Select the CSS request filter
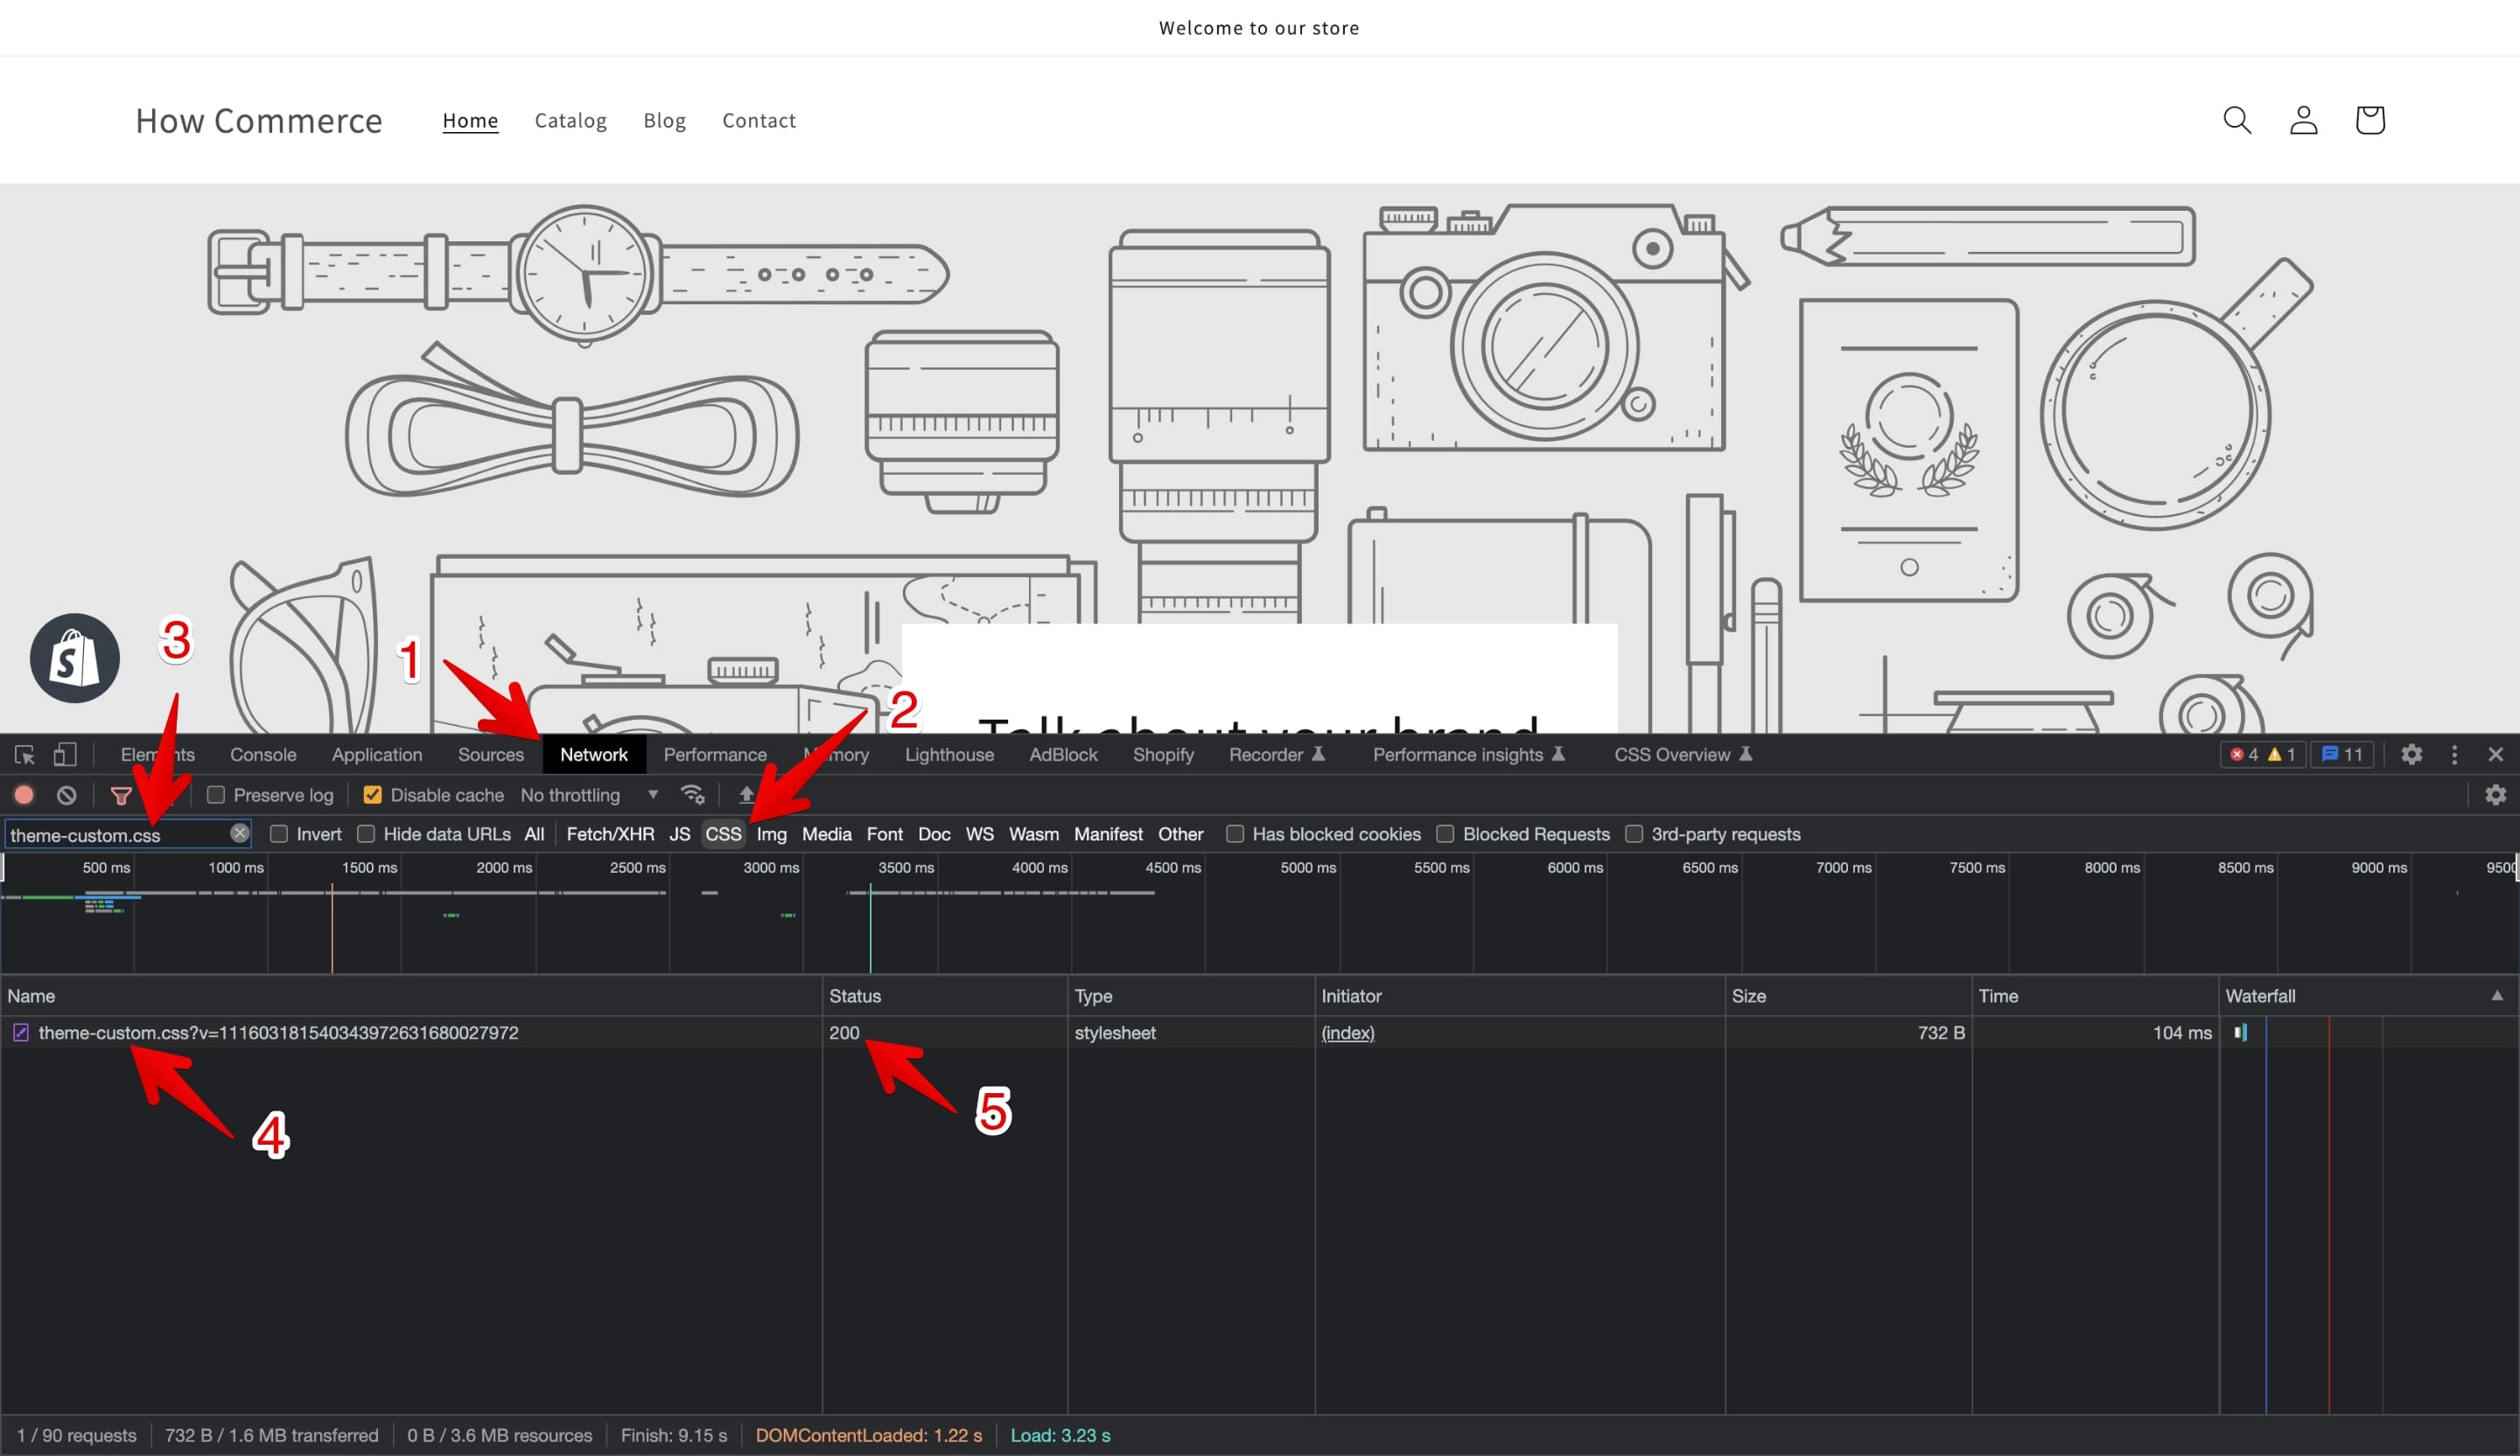Screen dimensions: 2520x1456 click(x=723, y=833)
